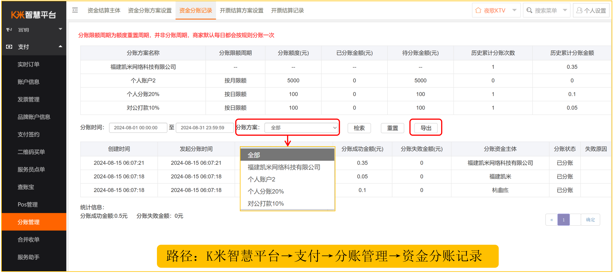
Task: Click the 失败原因 column header
Action: click(596, 149)
